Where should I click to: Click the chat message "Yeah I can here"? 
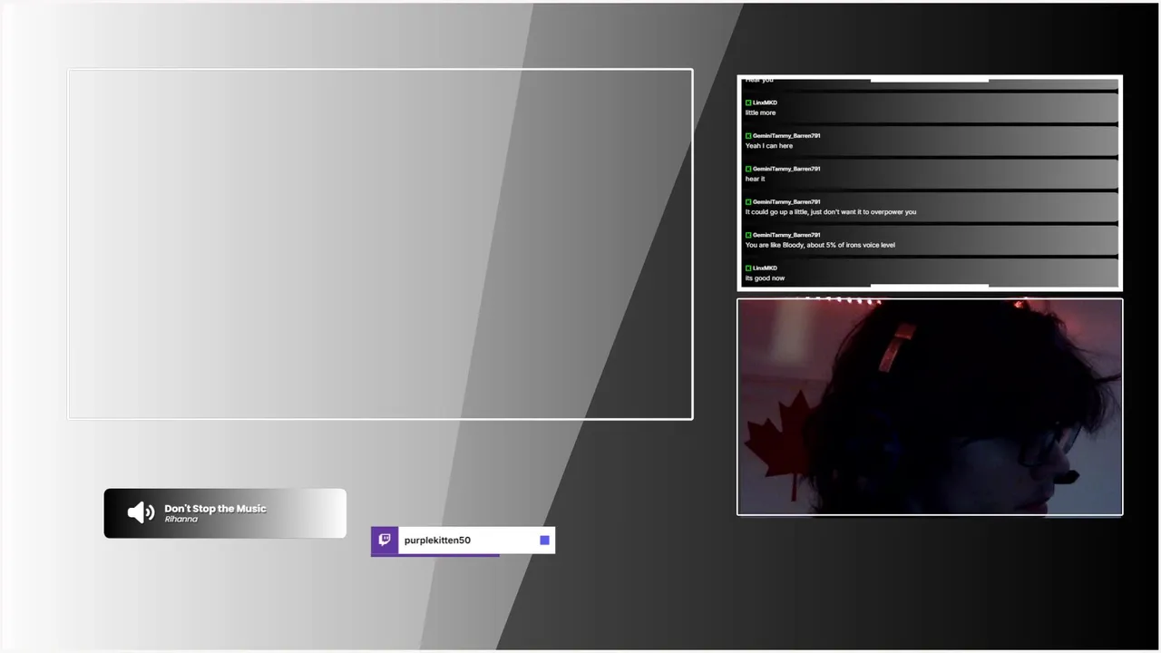tap(769, 146)
